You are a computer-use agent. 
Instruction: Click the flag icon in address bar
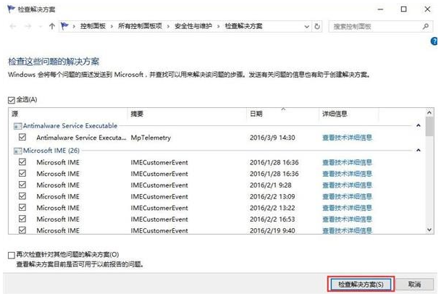pyautogui.click(x=64, y=26)
